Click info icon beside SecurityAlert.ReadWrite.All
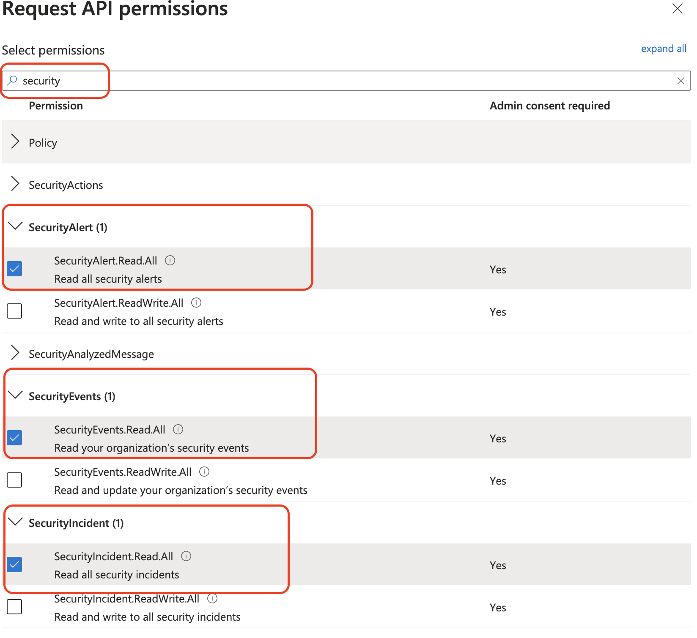 click(x=196, y=303)
